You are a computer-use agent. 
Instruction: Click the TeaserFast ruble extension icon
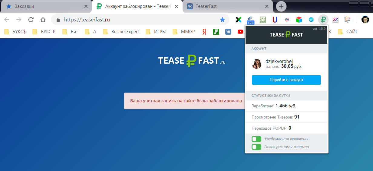point(323,20)
